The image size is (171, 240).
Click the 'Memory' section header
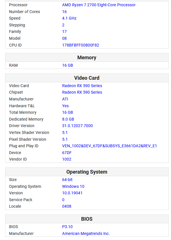point(87,58)
